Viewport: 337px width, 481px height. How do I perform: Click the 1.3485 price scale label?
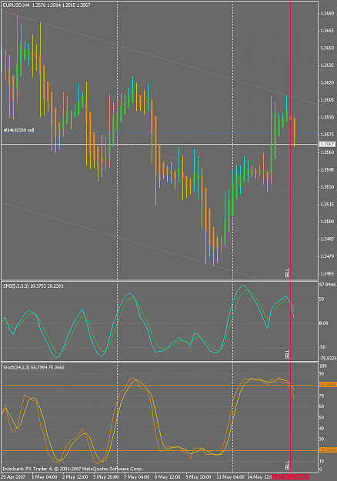[x=327, y=239]
